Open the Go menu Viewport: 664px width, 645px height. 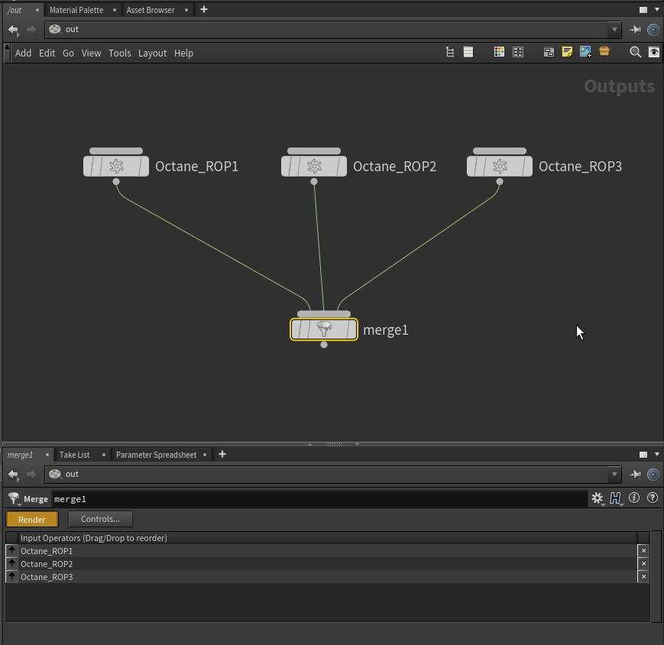[68, 53]
